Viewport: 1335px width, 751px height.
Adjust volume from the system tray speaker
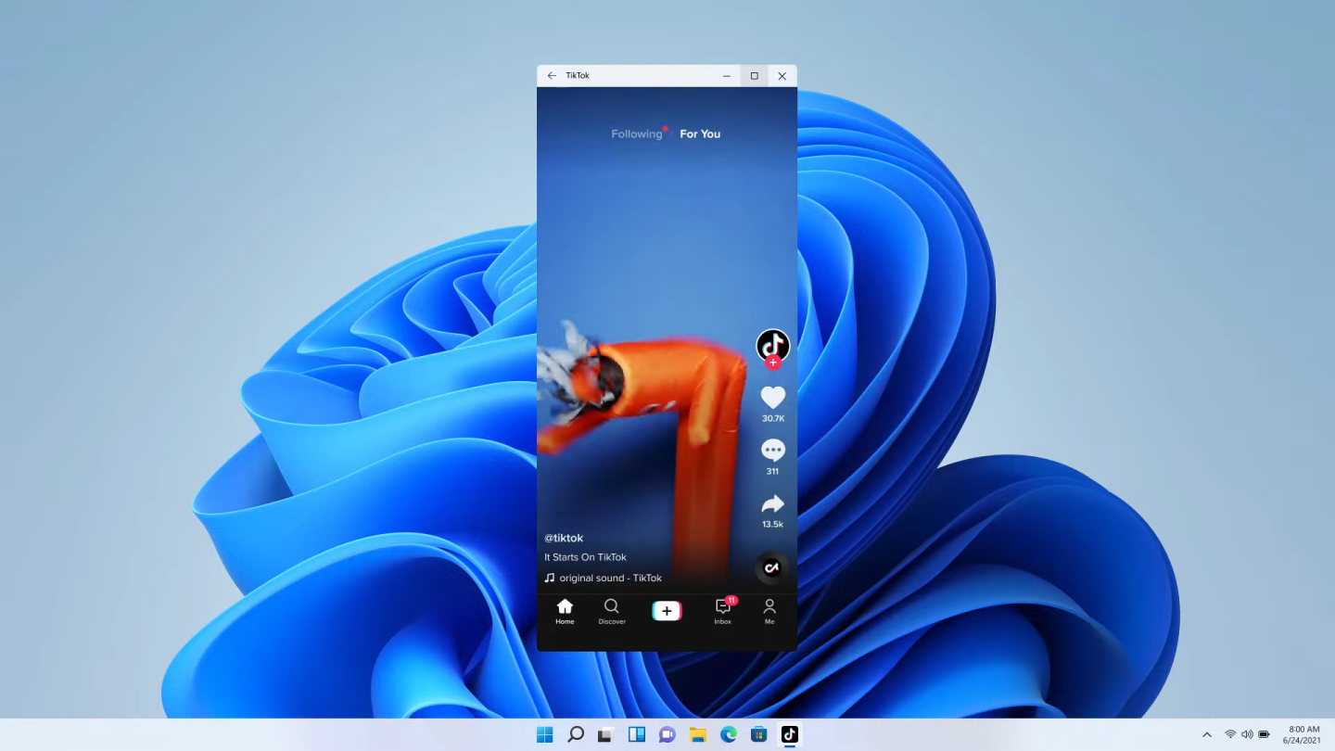(x=1247, y=733)
